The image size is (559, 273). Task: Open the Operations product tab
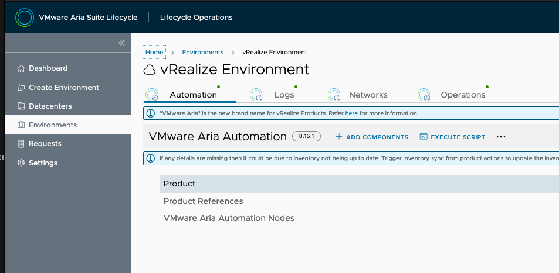tap(463, 95)
